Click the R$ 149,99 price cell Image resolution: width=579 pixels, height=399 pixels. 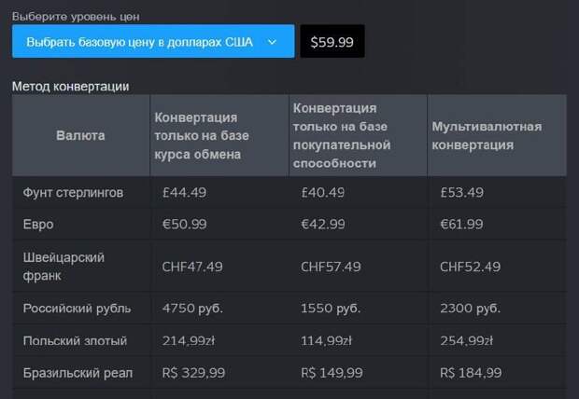click(332, 373)
